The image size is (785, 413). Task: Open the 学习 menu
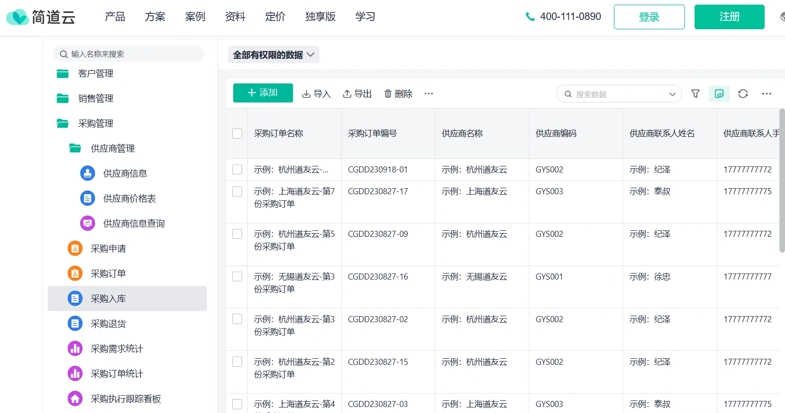click(x=365, y=17)
